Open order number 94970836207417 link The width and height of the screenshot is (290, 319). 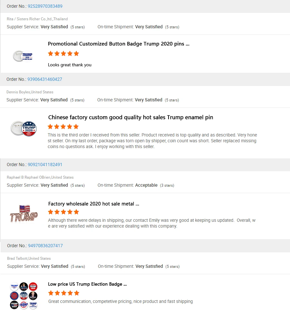point(45,246)
